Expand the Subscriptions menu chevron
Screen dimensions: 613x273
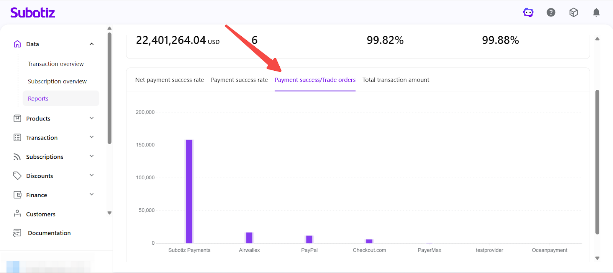pos(92,156)
